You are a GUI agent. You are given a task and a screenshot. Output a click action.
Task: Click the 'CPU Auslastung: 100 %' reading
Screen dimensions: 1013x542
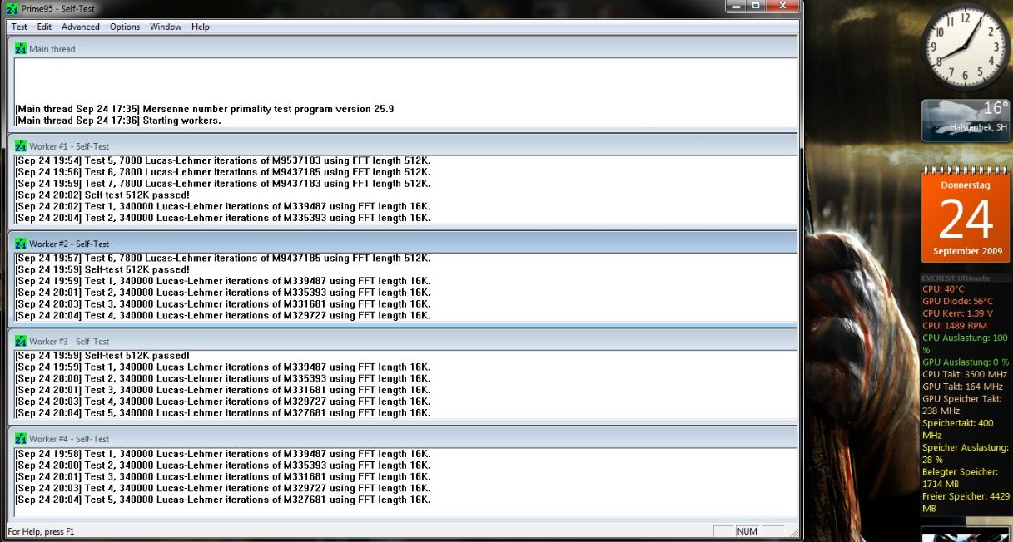point(965,344)
